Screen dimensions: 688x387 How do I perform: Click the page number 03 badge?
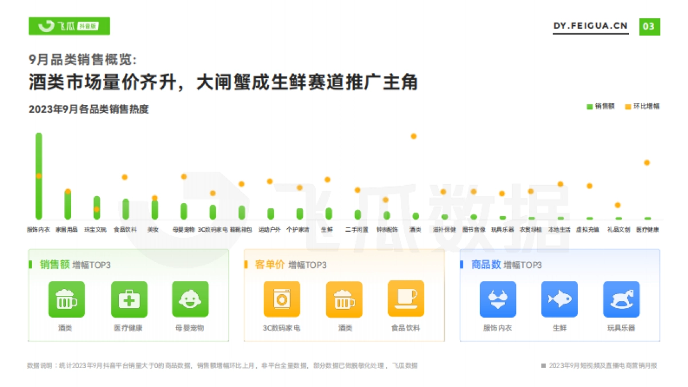[x=648, y=25]
